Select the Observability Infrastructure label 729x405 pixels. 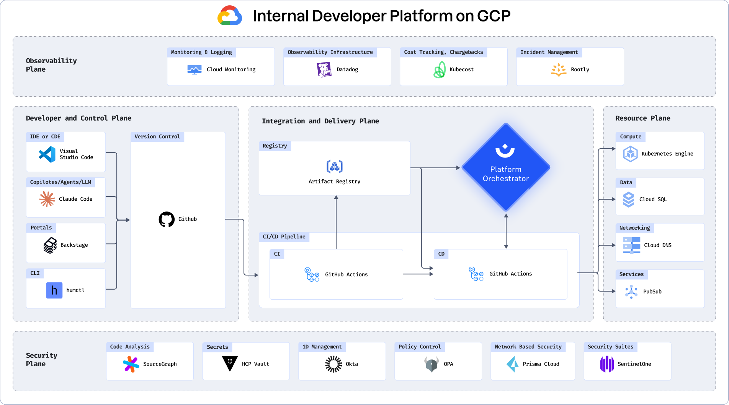coord(330,52)
